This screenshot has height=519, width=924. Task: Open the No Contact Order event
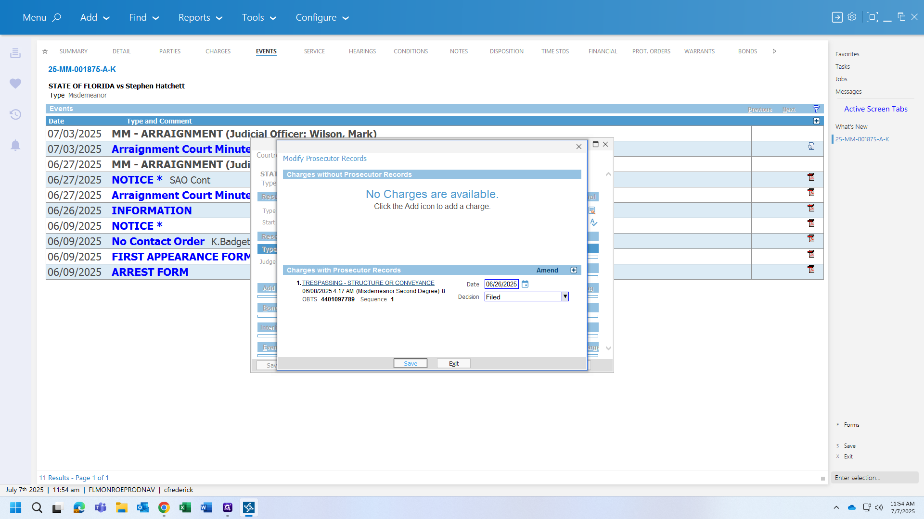click(158, 241)
